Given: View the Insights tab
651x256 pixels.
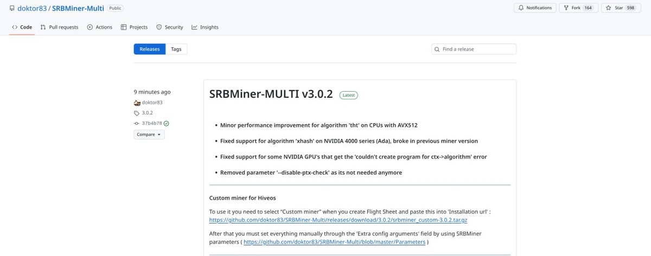Looking at the screenshot, I should pyautogui.click(x=205, y=27).
